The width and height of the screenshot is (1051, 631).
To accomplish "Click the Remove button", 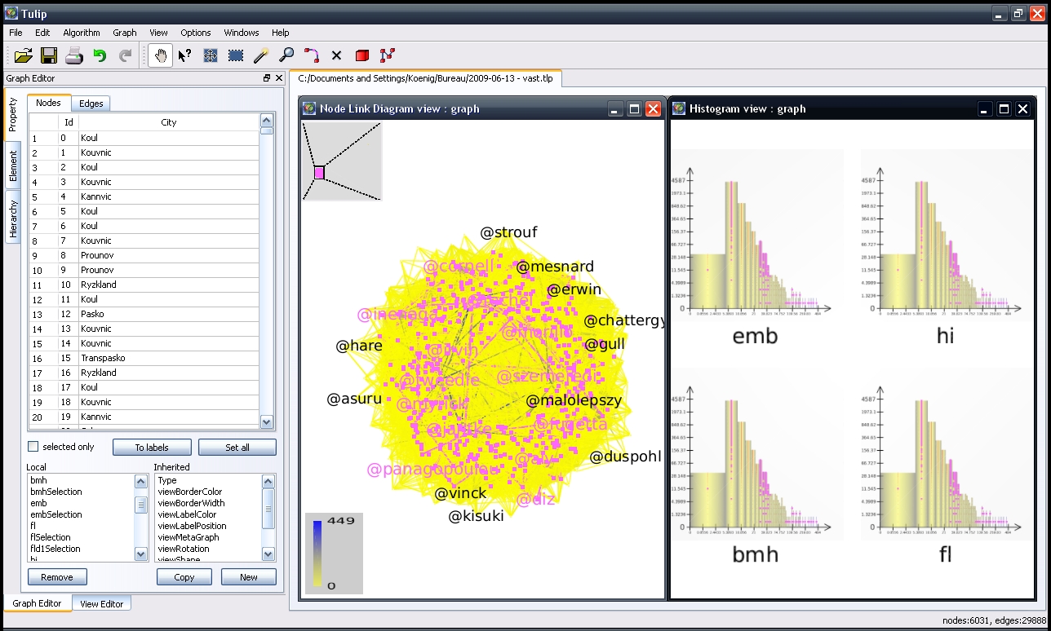I will [x=57, y=577].
